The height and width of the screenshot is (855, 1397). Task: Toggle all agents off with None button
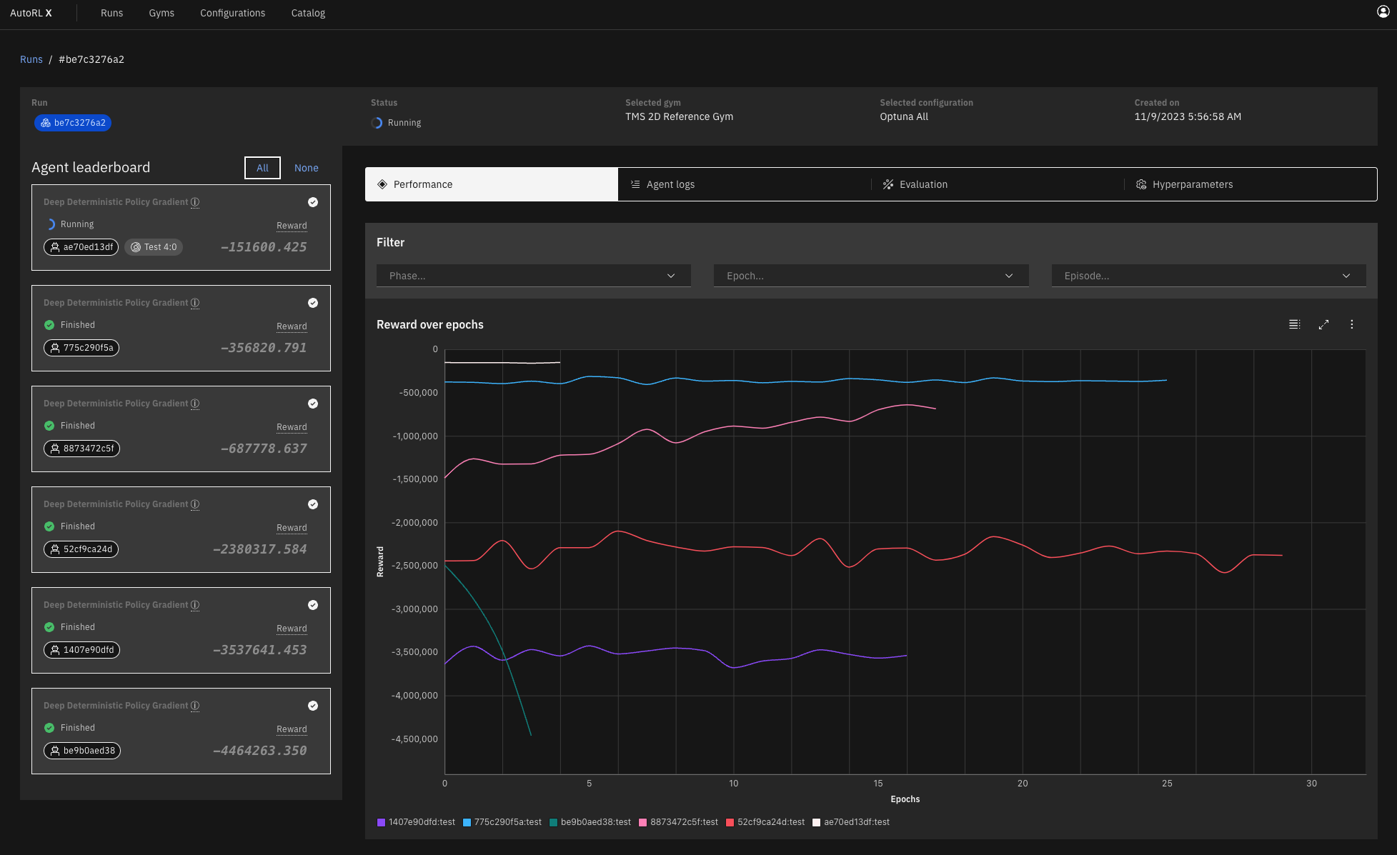(x=305, y=166)
